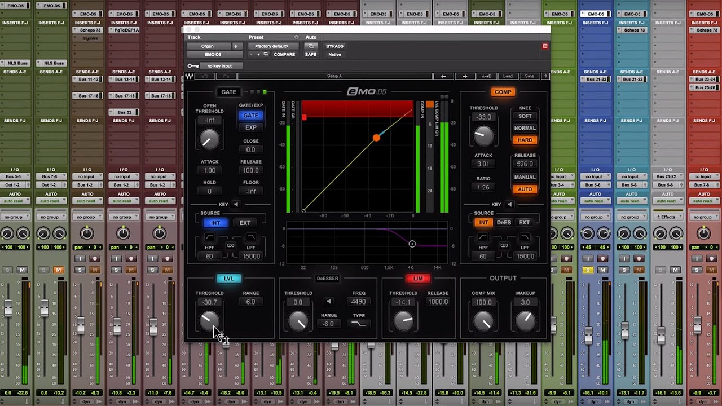
Task: Click the MAKEUP gain knob
Action: 525,321
